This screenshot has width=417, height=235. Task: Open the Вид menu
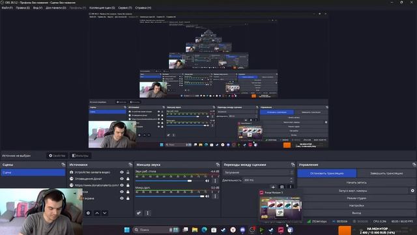pyautogui.click(x=38, y=8)
